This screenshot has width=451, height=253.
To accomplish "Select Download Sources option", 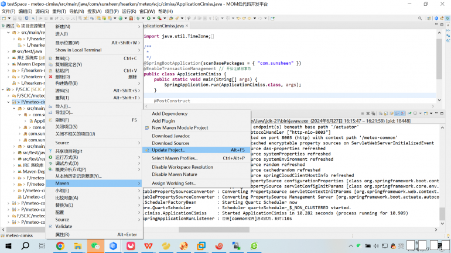I will pos(170,143).
